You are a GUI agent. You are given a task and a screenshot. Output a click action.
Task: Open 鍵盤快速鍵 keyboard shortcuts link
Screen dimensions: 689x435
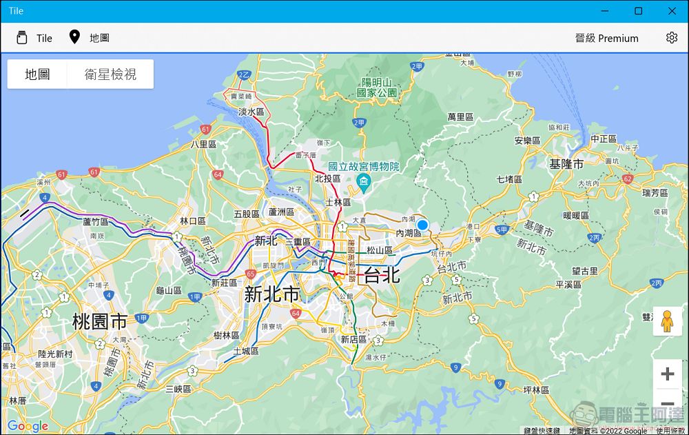coord(542,431)
